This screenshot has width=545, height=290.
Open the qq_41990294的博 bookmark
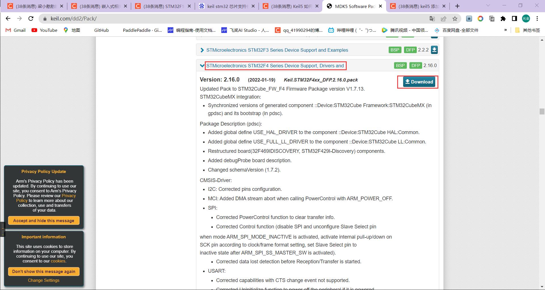pos(299,30)
